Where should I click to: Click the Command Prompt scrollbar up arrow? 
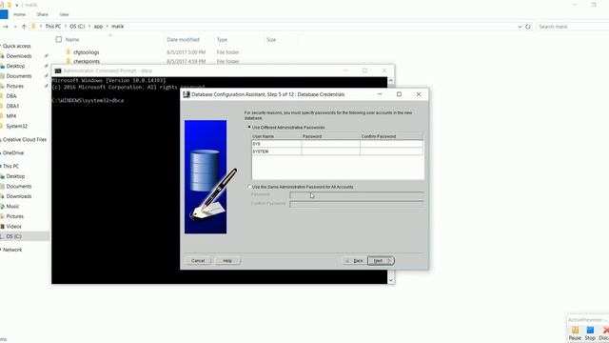[x=391, y=80]
